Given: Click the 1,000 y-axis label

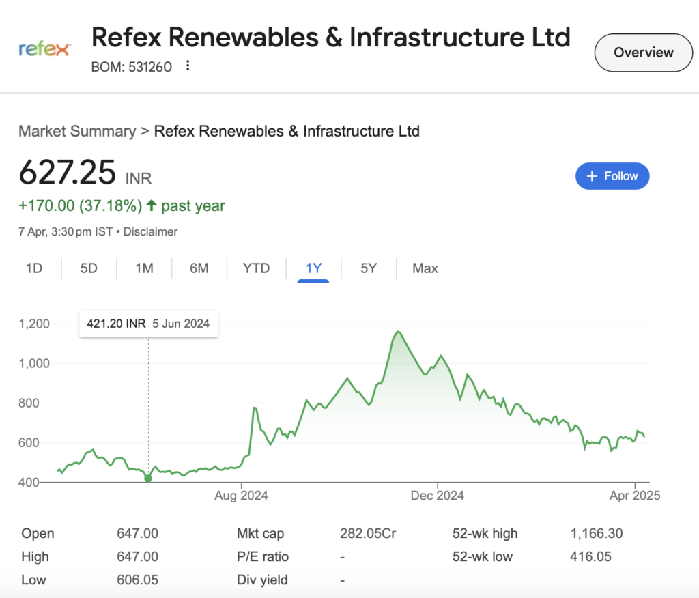Looking at the screenshot, I should tap(34, 363).
